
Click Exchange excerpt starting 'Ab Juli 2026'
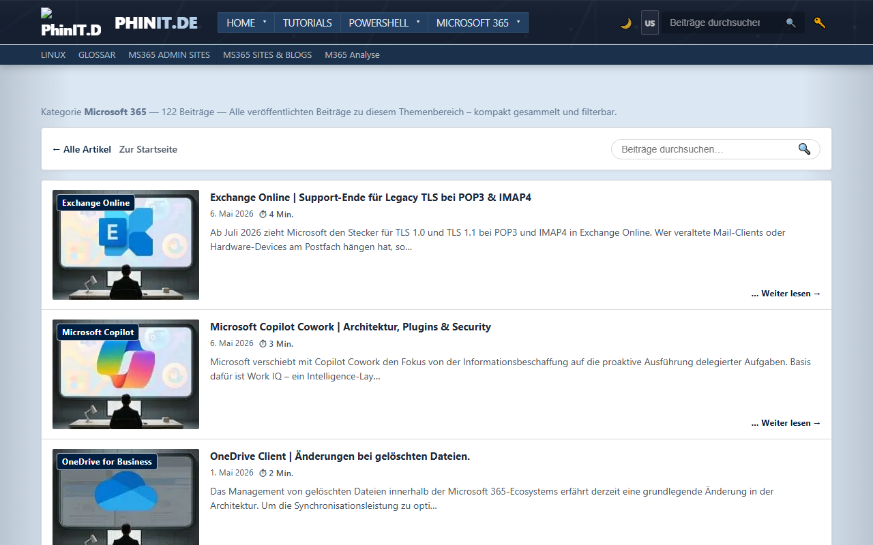[x=498, y=240]
